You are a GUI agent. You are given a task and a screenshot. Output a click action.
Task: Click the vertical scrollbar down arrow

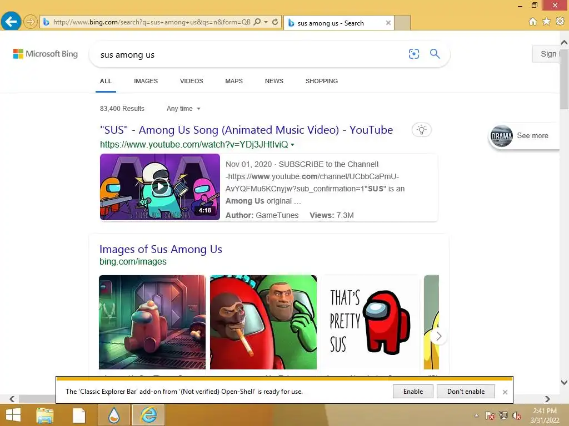(x=565, y=382)
